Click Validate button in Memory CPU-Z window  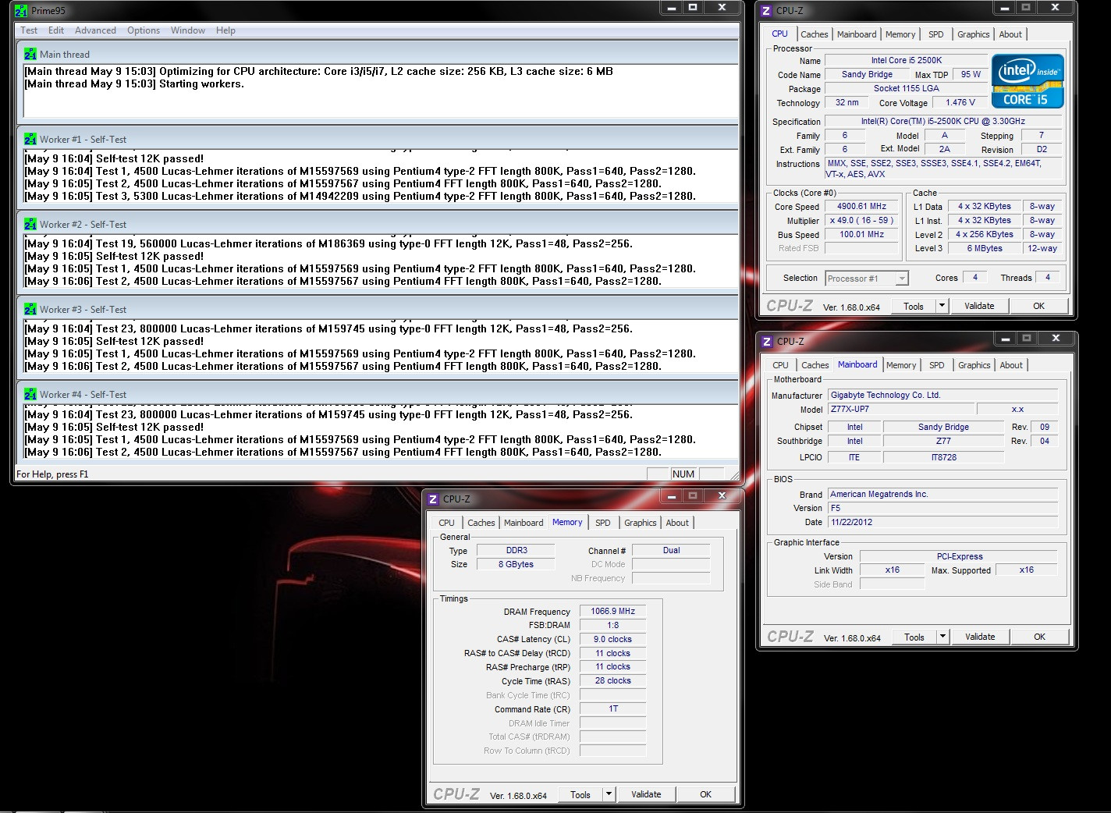click(x=646, y=794)
